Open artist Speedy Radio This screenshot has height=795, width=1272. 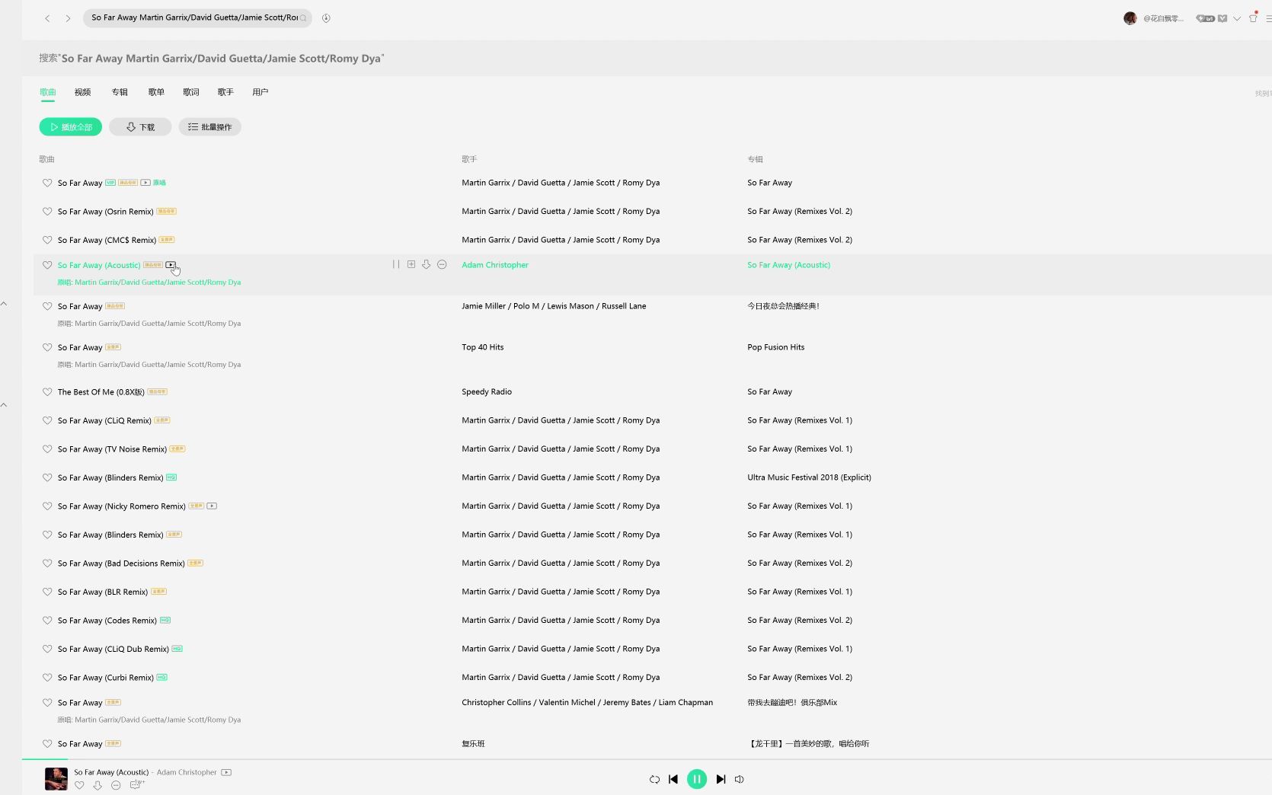click(487, 392)
